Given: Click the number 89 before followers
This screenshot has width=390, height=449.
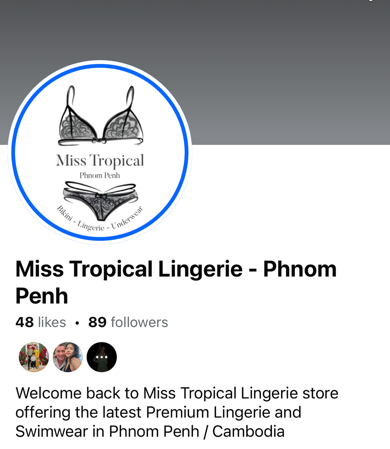Looking at the screenshot, I should pyautogui.click(x=97, y=322).
